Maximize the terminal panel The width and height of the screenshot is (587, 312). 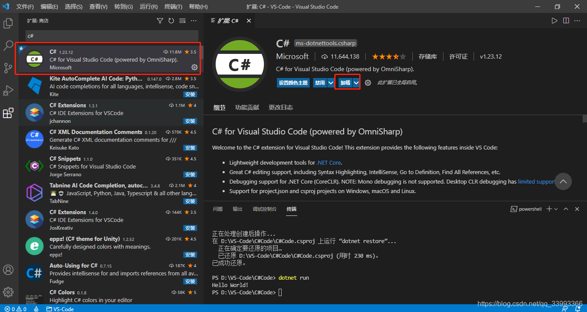click(x=566, y=209)
